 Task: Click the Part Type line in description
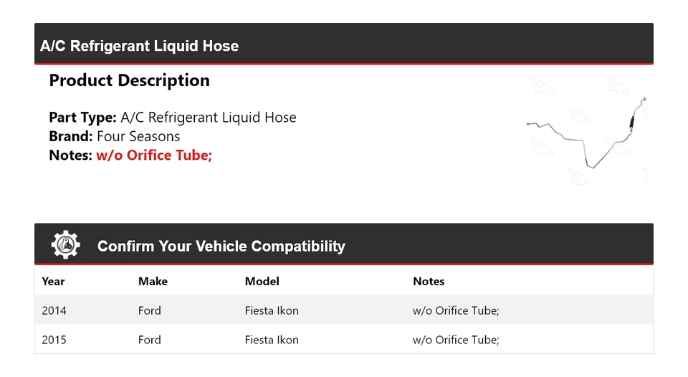coord(172,118)
